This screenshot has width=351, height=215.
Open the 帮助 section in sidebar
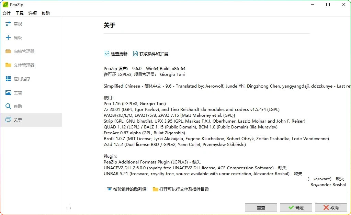[31, 106]
